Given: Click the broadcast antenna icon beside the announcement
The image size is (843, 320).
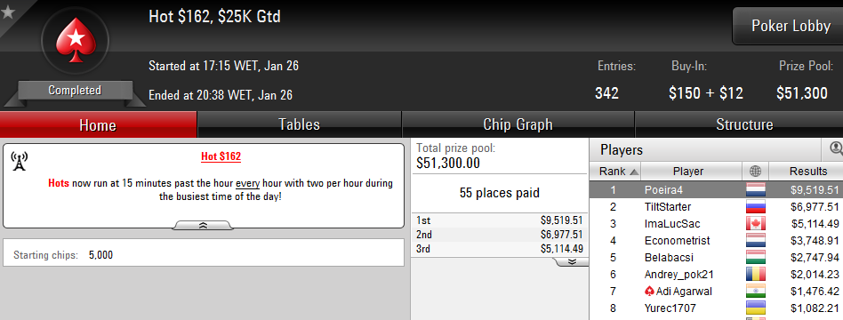Looking at the screenshot, I should coord(20,162).
